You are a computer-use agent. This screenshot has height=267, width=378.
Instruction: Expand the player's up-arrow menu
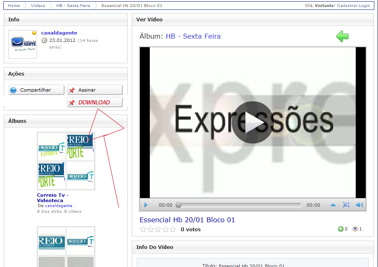tap(333, 205)
